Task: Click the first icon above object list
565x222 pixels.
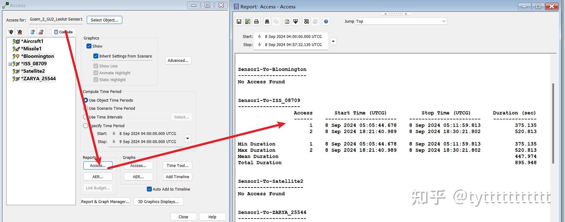Action: click(11, 32)
